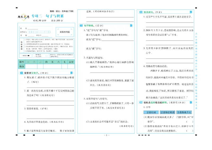This screenshot has width=212, height=150.
Task: Select option ①表引用
Action: 151,112
